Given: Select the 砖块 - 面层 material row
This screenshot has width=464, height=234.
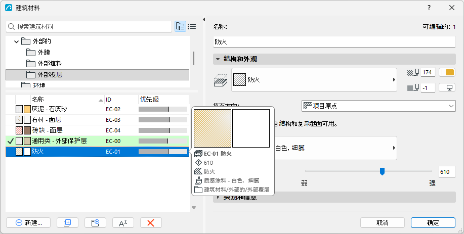Looking at the screenshot, I should [x=97, y=130].
